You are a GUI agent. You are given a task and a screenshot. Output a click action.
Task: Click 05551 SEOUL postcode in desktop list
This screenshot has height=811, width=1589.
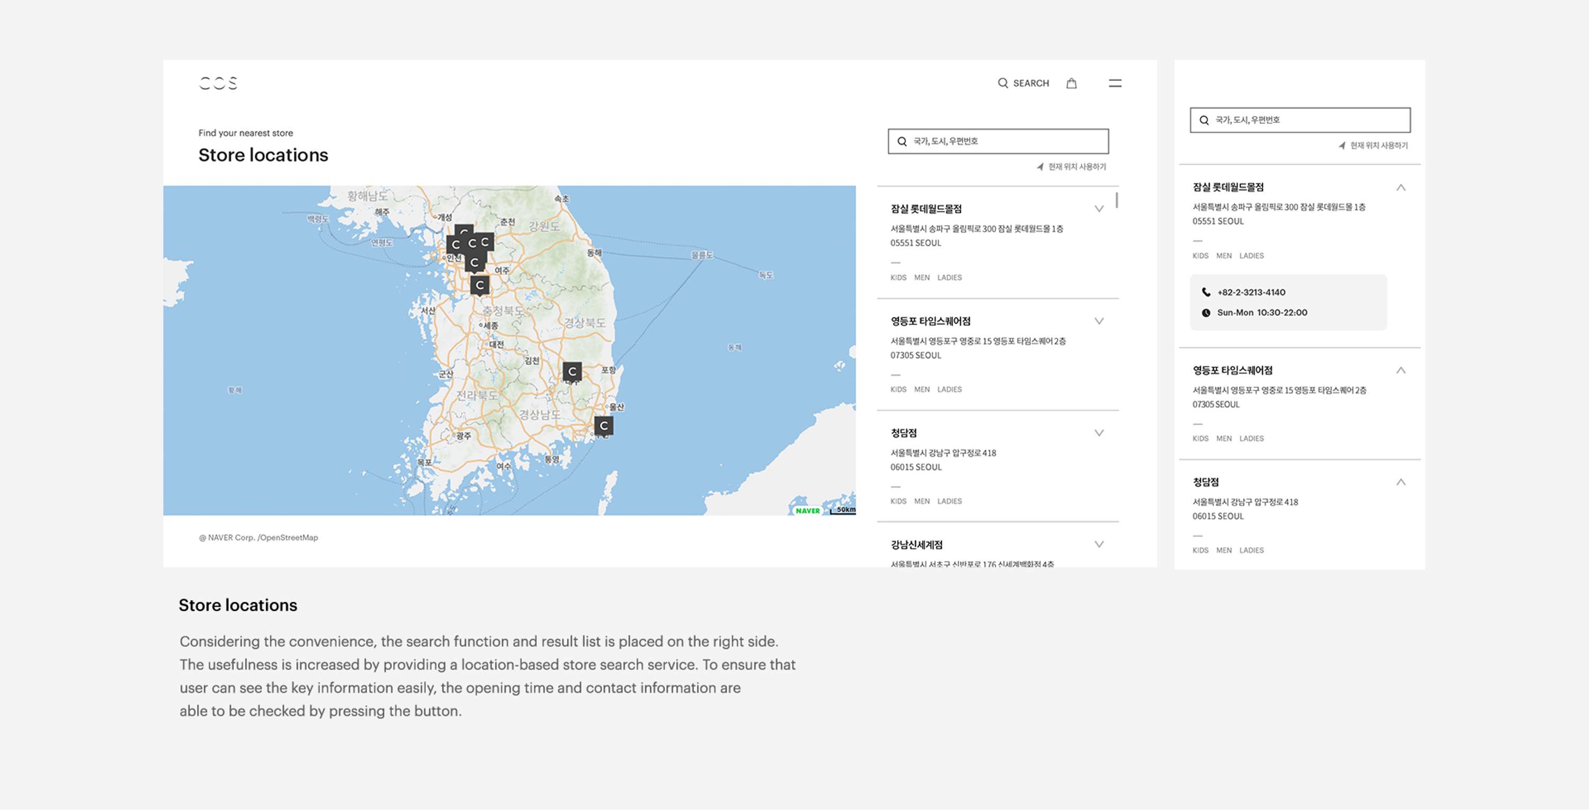click(915, 243)
